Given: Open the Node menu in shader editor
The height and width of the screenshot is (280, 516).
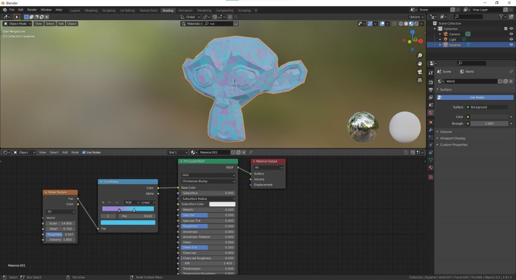Looking at the screenshot, I should point(75,152).
